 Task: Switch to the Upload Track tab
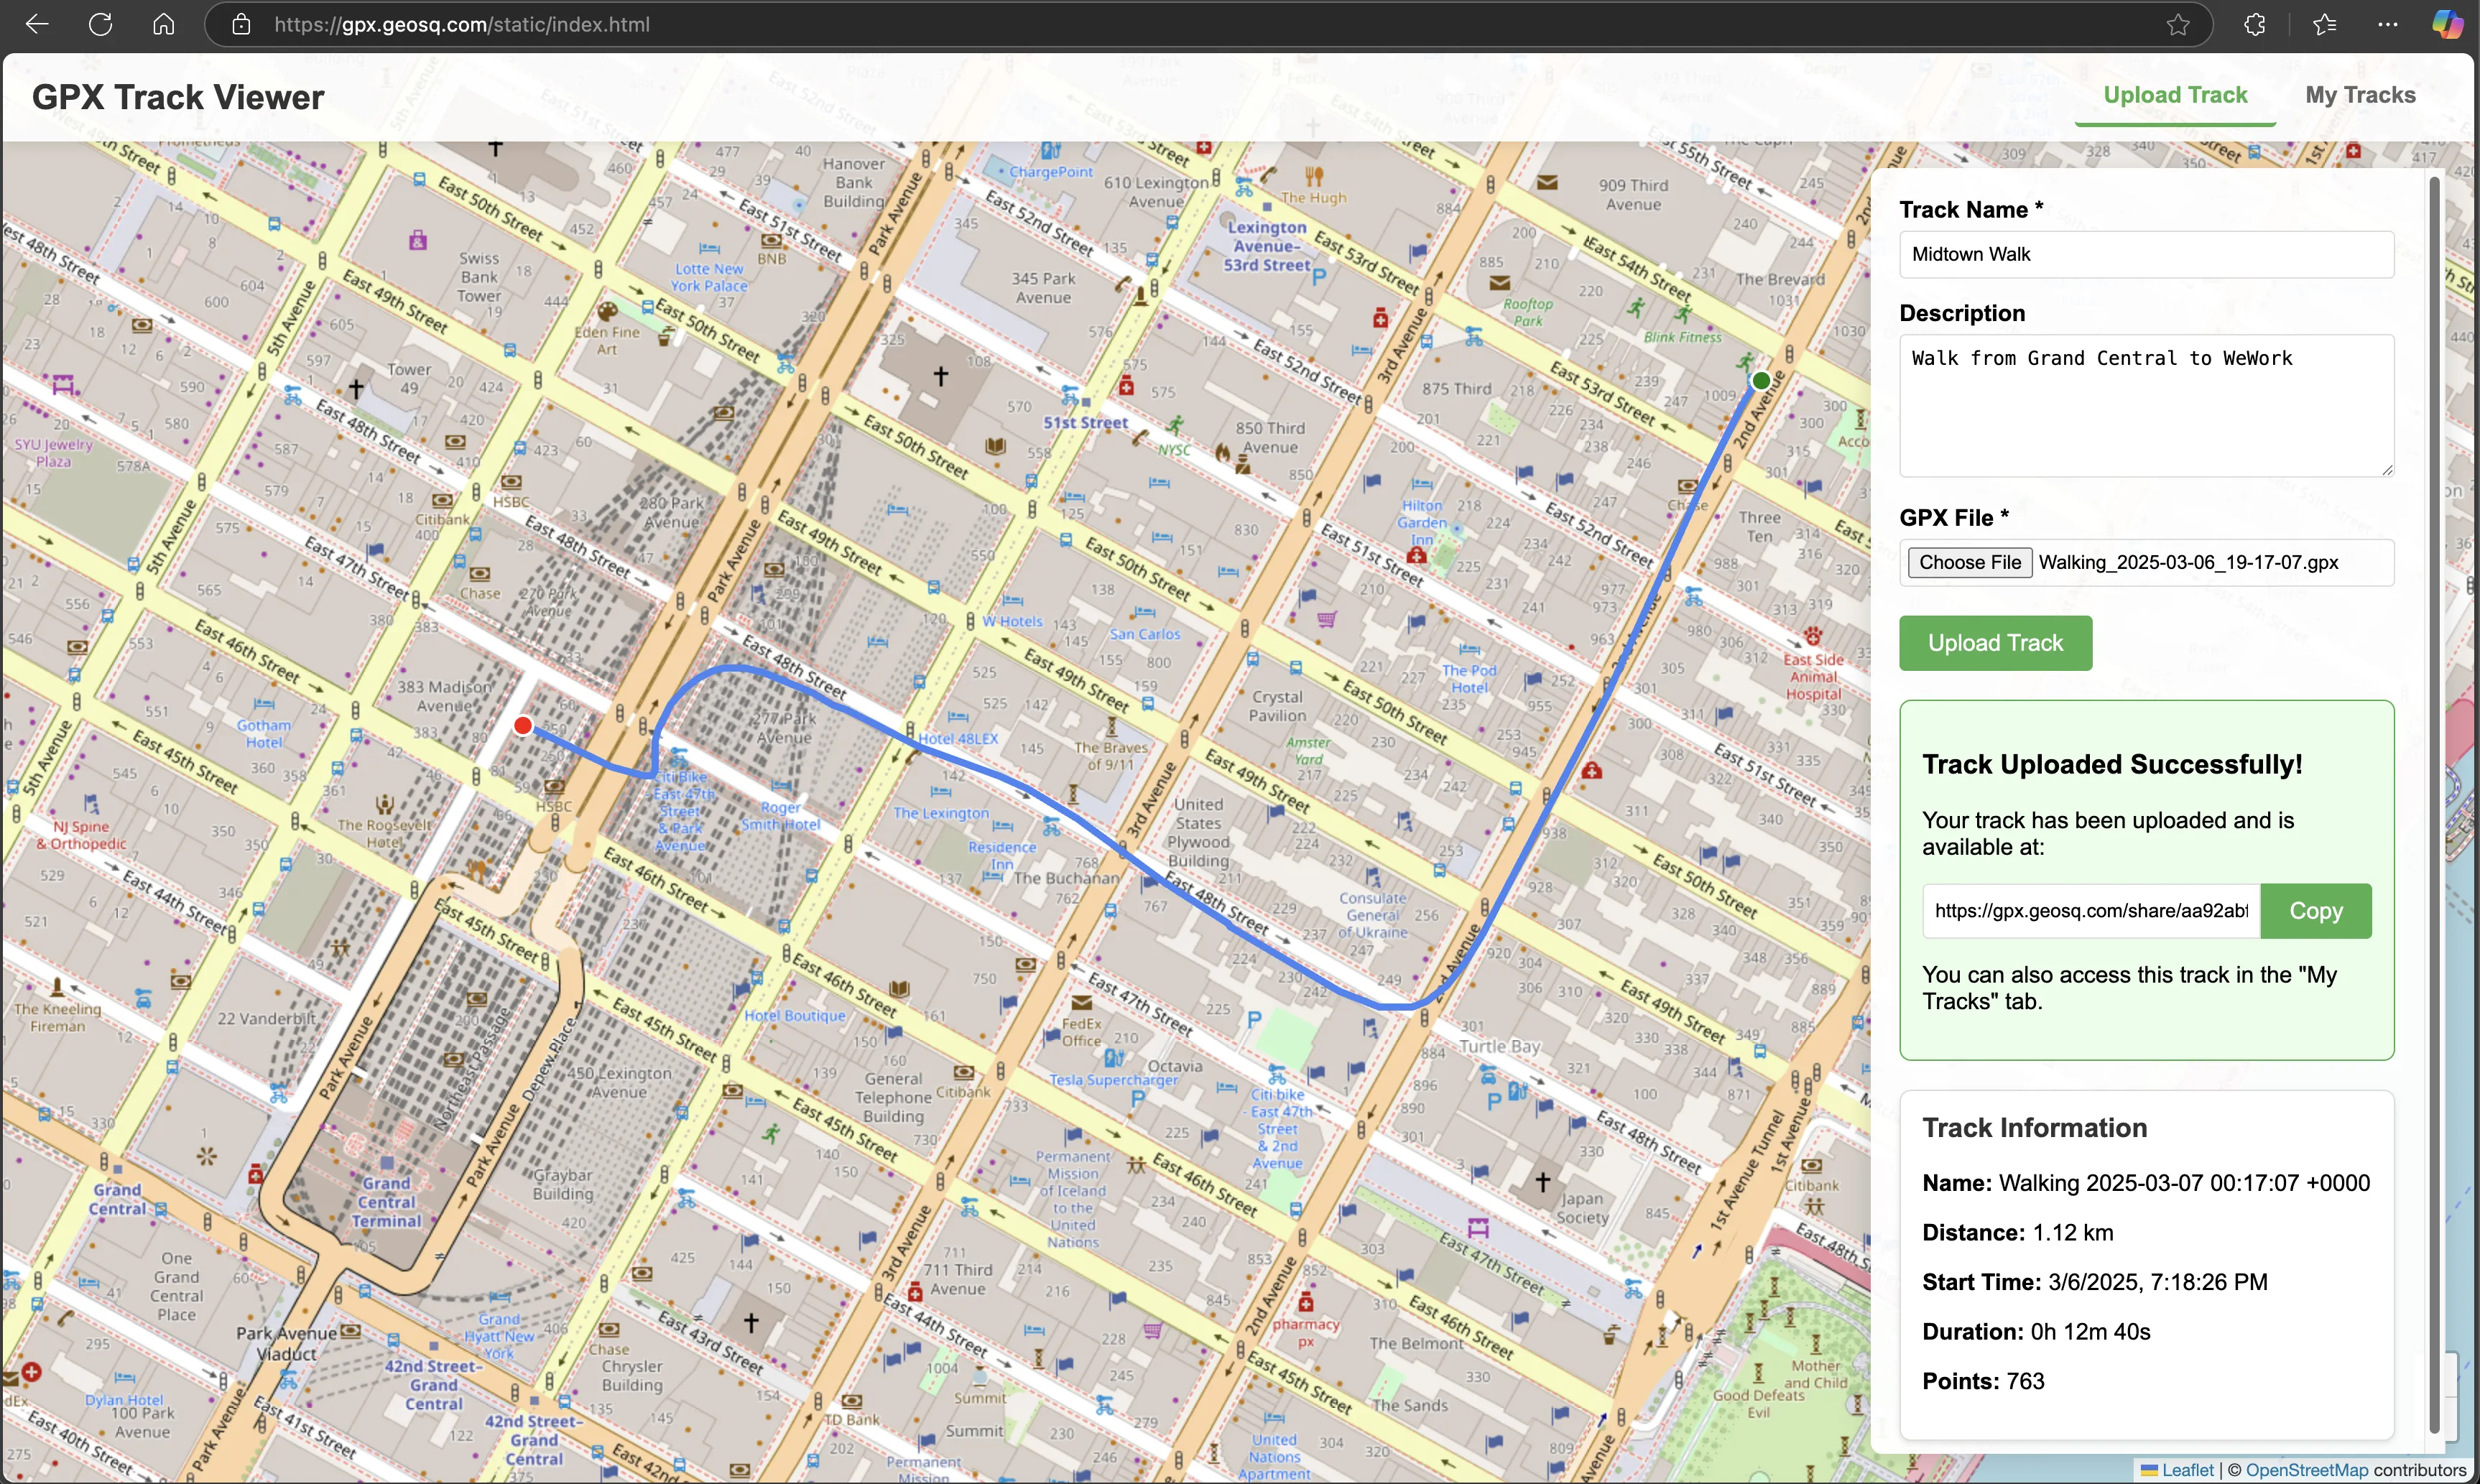click(2175, 95)
